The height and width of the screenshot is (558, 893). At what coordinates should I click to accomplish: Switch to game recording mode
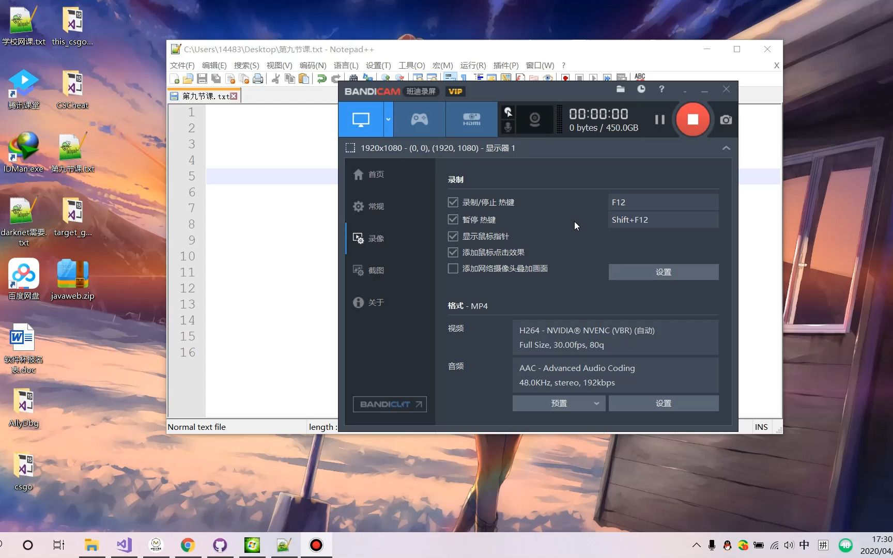pyautogui.click(x=419, y=119)
